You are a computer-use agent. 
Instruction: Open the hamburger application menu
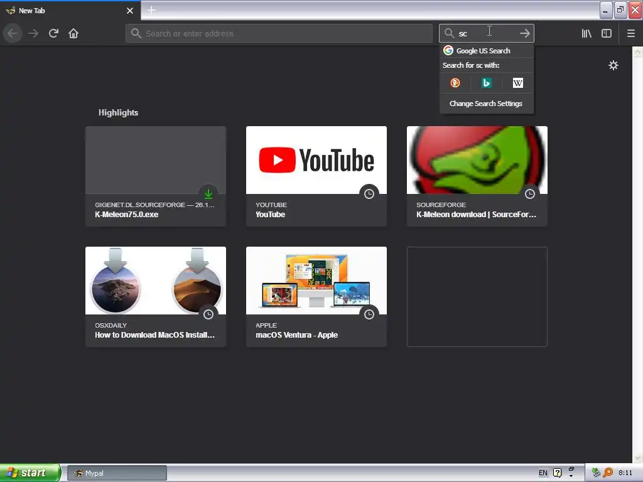click(630, 33)
